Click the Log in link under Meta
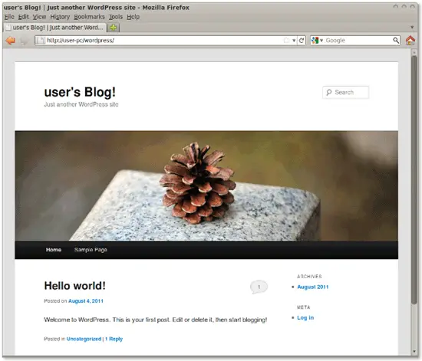 click(x=305, y=318)
